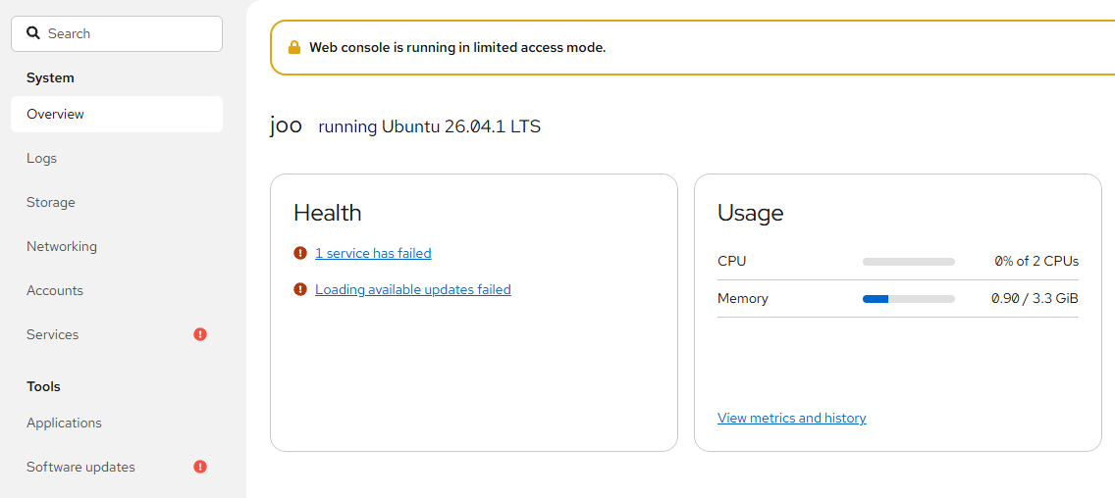Open the Software updates page

click(117, 467)
